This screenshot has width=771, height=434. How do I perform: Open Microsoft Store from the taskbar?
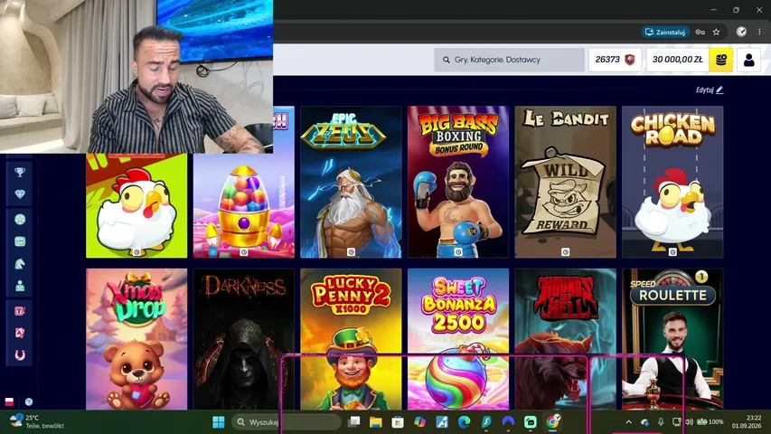pyautogui.click(x=398, y=421)
